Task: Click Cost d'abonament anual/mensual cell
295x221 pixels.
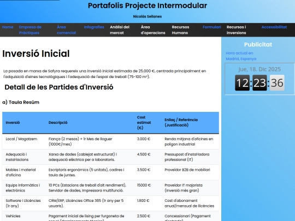Action: click(x=190, y=203)
